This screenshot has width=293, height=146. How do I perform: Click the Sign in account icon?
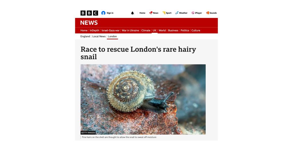(x=103, y=13)
